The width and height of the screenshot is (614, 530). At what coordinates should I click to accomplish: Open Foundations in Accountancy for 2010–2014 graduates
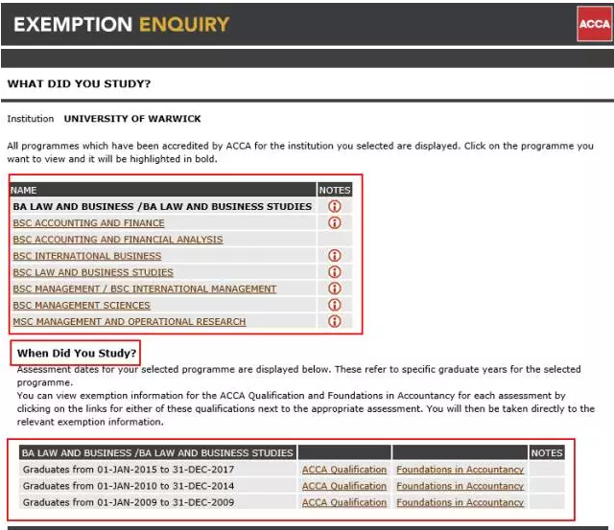point(460,486)
